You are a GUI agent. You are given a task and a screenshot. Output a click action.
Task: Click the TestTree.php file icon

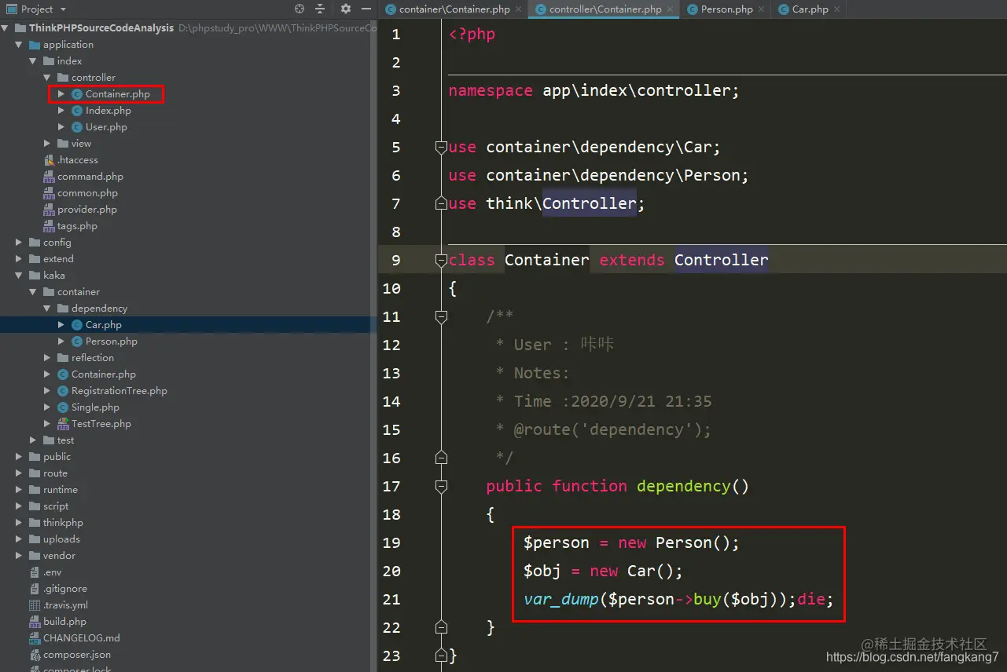[x=63, y=424]
